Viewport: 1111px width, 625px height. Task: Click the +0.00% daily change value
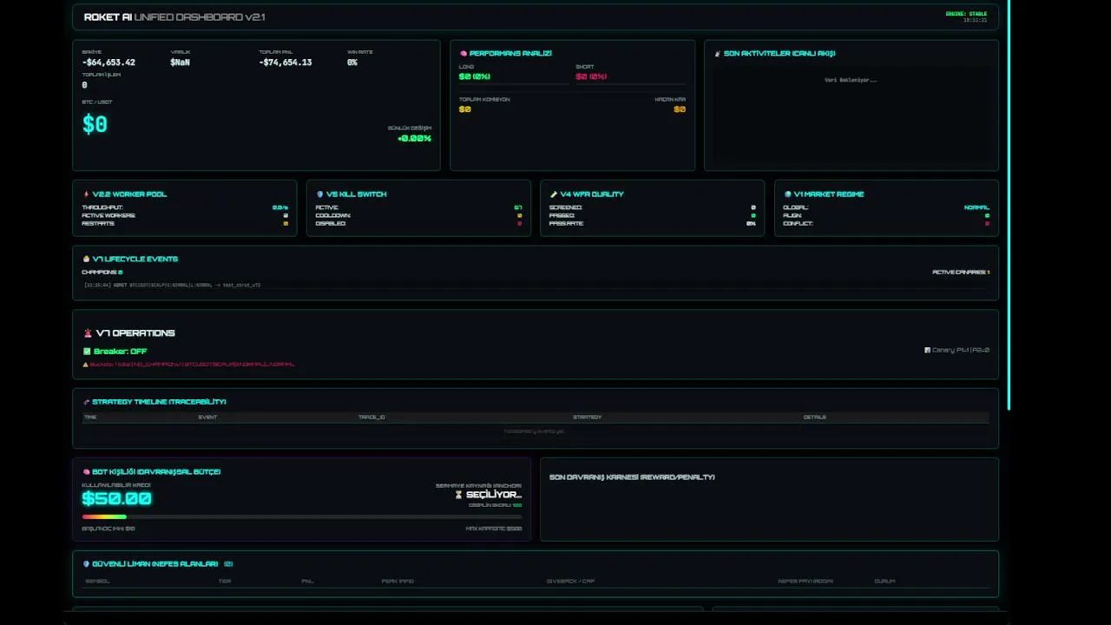(414, 139)
